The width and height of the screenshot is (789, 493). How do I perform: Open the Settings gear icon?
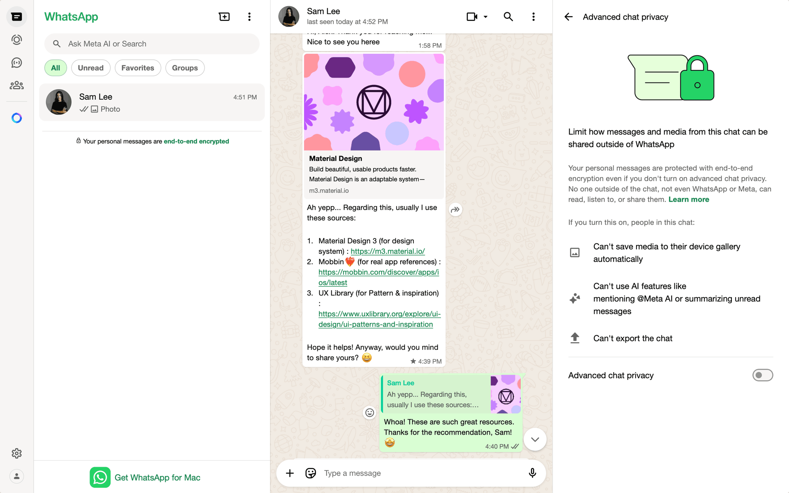tap(16, 453)
